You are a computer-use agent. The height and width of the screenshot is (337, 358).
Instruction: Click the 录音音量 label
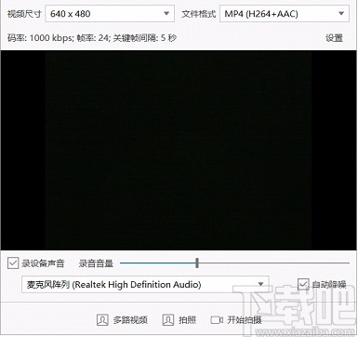point(96,263)
